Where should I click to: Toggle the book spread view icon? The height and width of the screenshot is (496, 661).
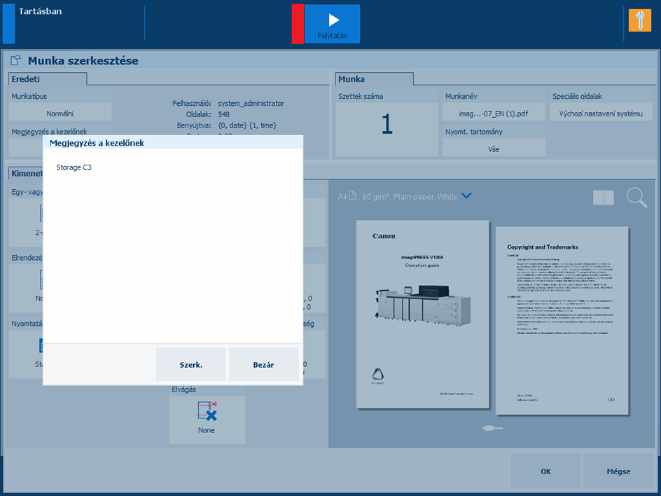603,198
